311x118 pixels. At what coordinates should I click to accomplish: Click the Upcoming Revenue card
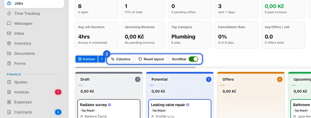[143, 35]
